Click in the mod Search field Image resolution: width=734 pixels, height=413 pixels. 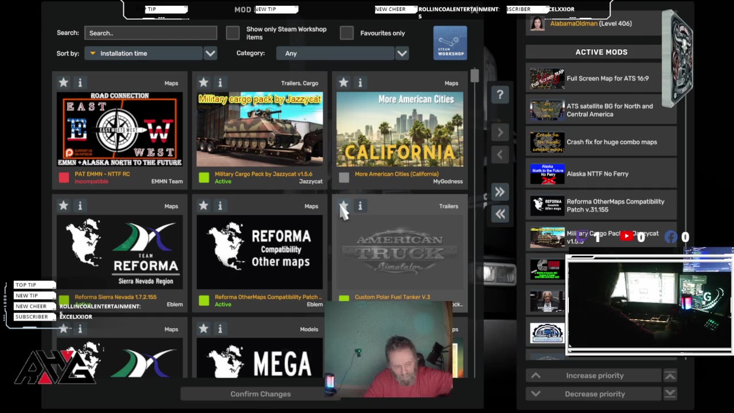(x=151, y=33)
